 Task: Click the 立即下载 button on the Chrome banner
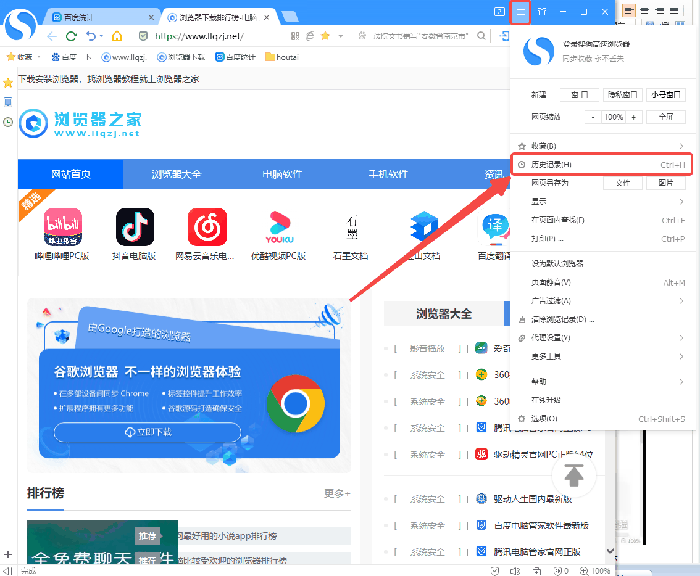(x=148, y=432)
